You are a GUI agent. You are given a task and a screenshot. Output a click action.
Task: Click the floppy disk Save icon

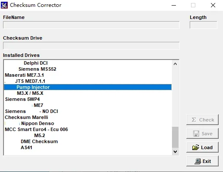(196, 134)
